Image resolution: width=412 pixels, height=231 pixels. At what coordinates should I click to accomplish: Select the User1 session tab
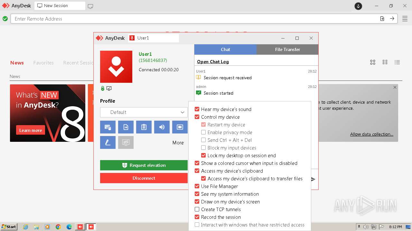tap(154, 38)
